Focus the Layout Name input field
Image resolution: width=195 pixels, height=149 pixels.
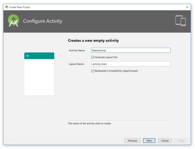pos(131,64)
